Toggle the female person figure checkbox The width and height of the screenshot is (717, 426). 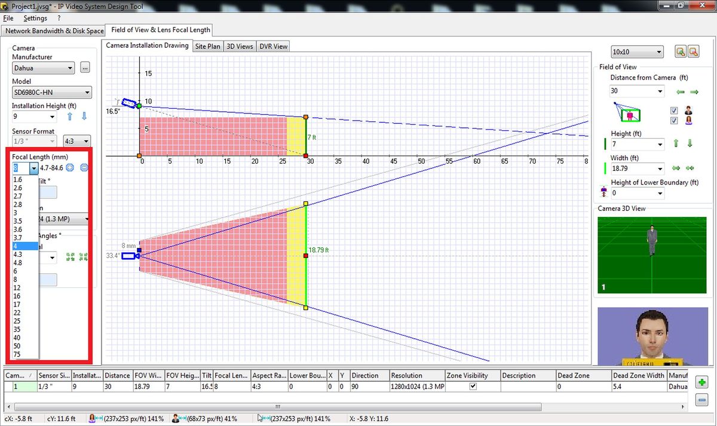click(674, 121)
